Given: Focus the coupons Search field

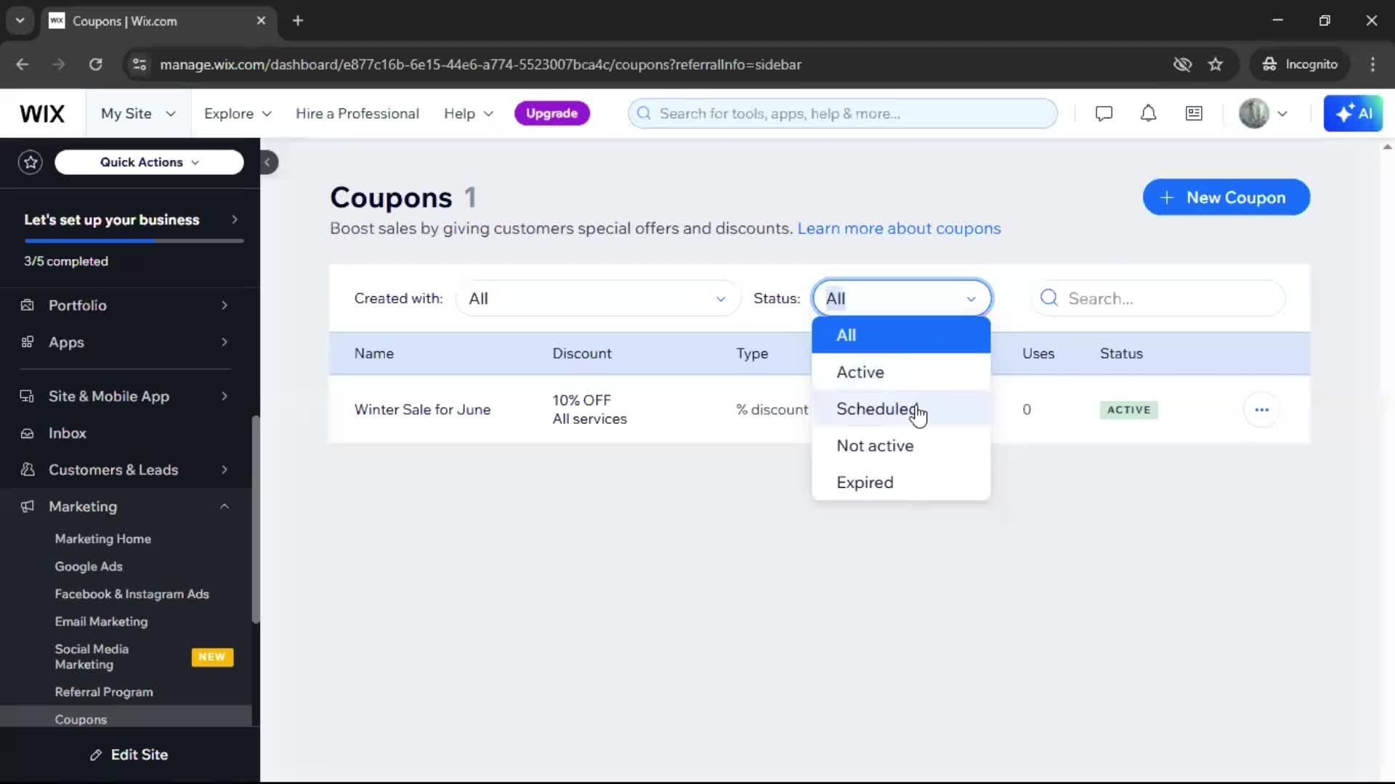Looking at the screenshot, I should coord(1158,298).
